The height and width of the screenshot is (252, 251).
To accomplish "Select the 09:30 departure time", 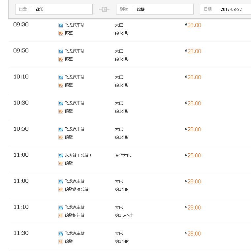I will tap(21, 25).
